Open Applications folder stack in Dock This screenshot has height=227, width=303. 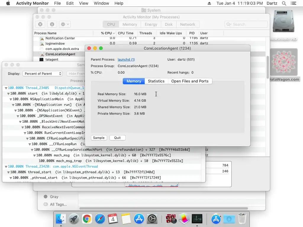(x=216, y=219)
